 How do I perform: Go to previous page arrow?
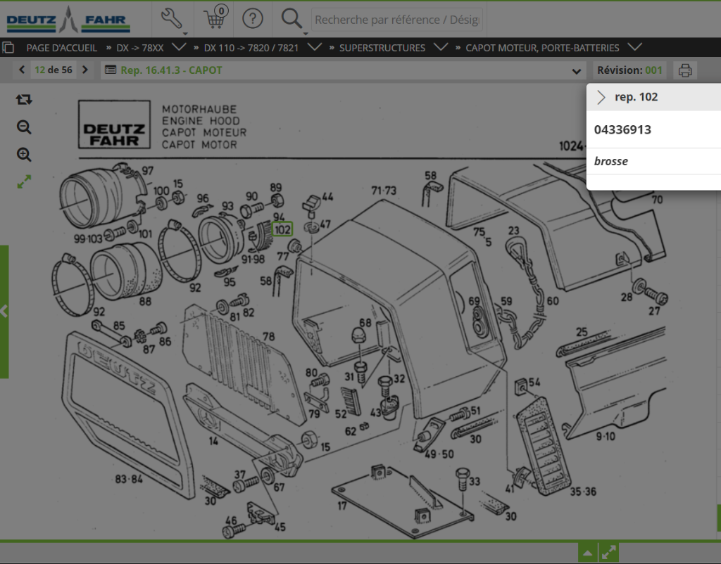pyautogui.click(x=22, y=70)
